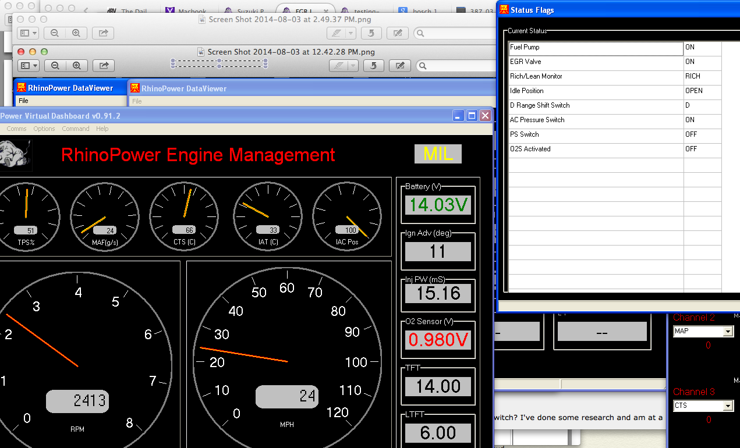This screenshot has height=448, width=740.
Task: Zoom in on the 2.49.37 PM screenshot
Action: (x=76, y=33)
